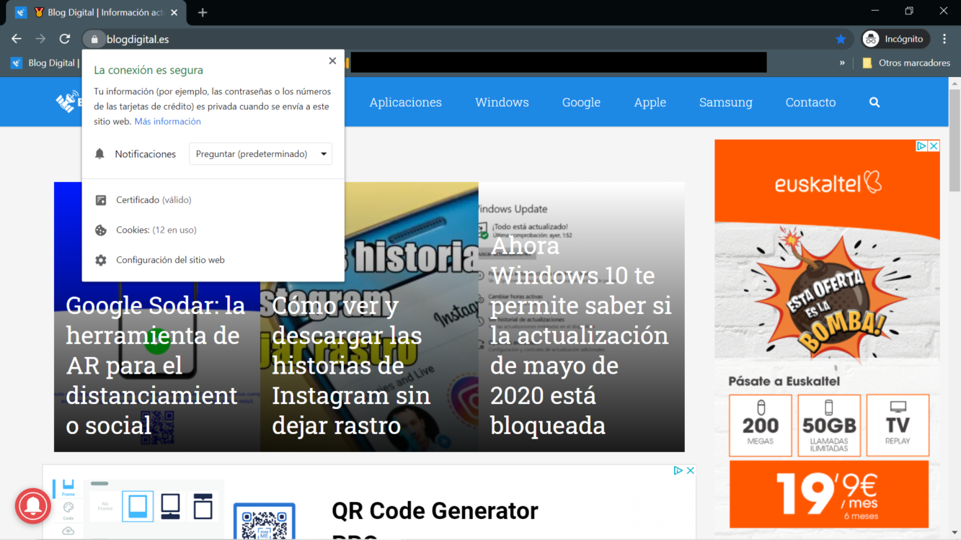Screen dimensions: 961x540
Task: Go to Windows menu item
Action: tap(502, 102)
